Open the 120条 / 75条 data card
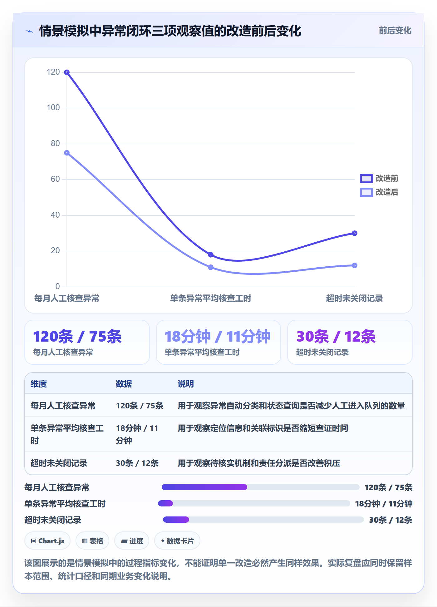This screenshot has width=437, height=607. [x=87, y=342]
